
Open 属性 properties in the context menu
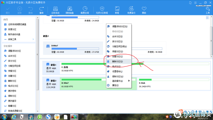pos(119,85)
